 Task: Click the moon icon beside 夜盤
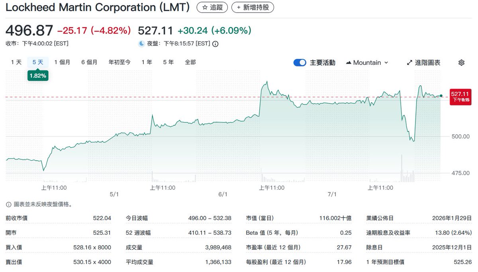tap(141, 44)
